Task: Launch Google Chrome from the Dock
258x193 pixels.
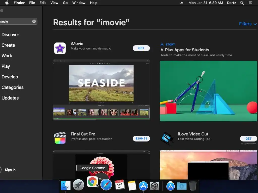Action: click(x=92, y=182)
